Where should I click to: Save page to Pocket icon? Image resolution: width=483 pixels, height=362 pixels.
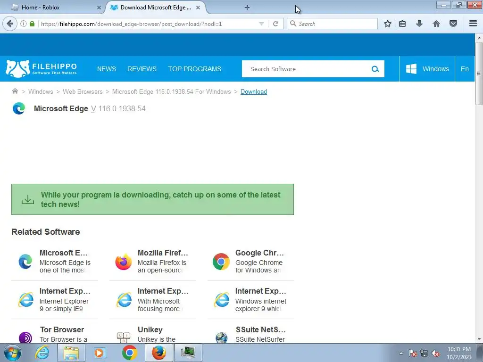(453, 24)
